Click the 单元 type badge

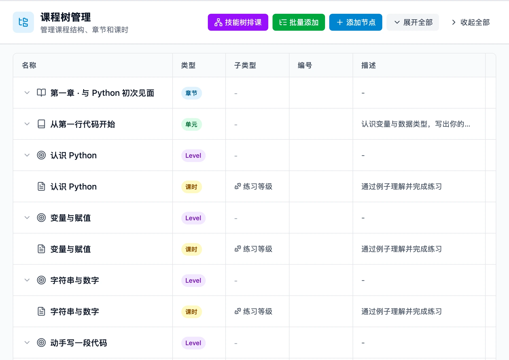click(x=191, y=124)
